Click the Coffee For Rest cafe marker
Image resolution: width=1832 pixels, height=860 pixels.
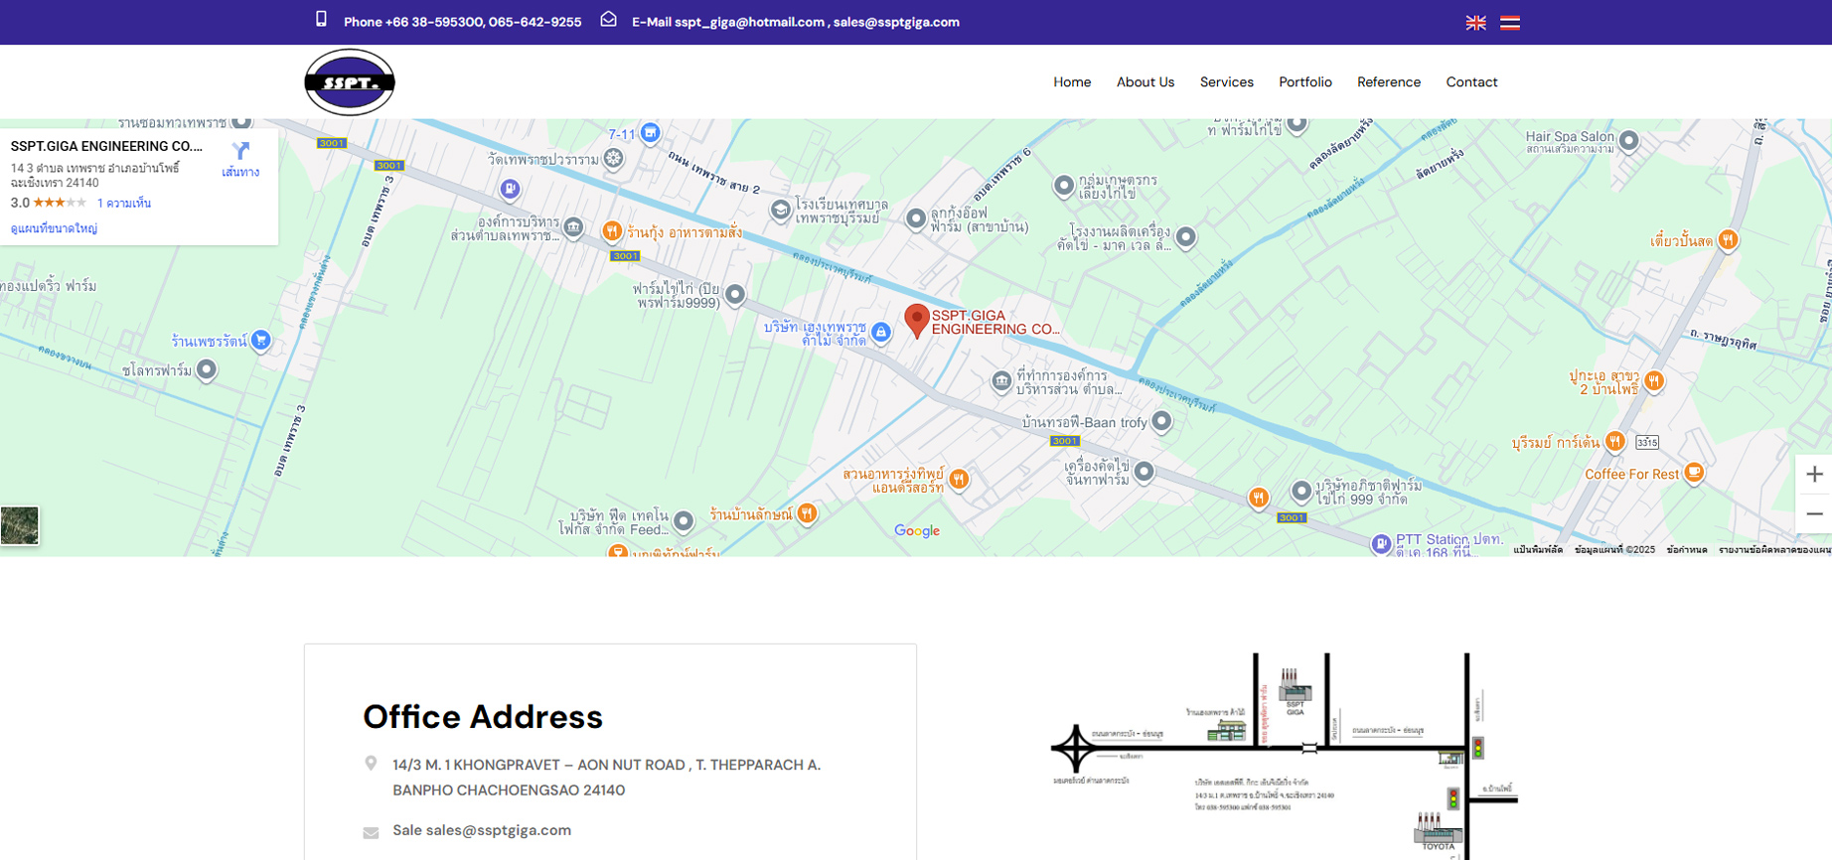point(1694,473)
